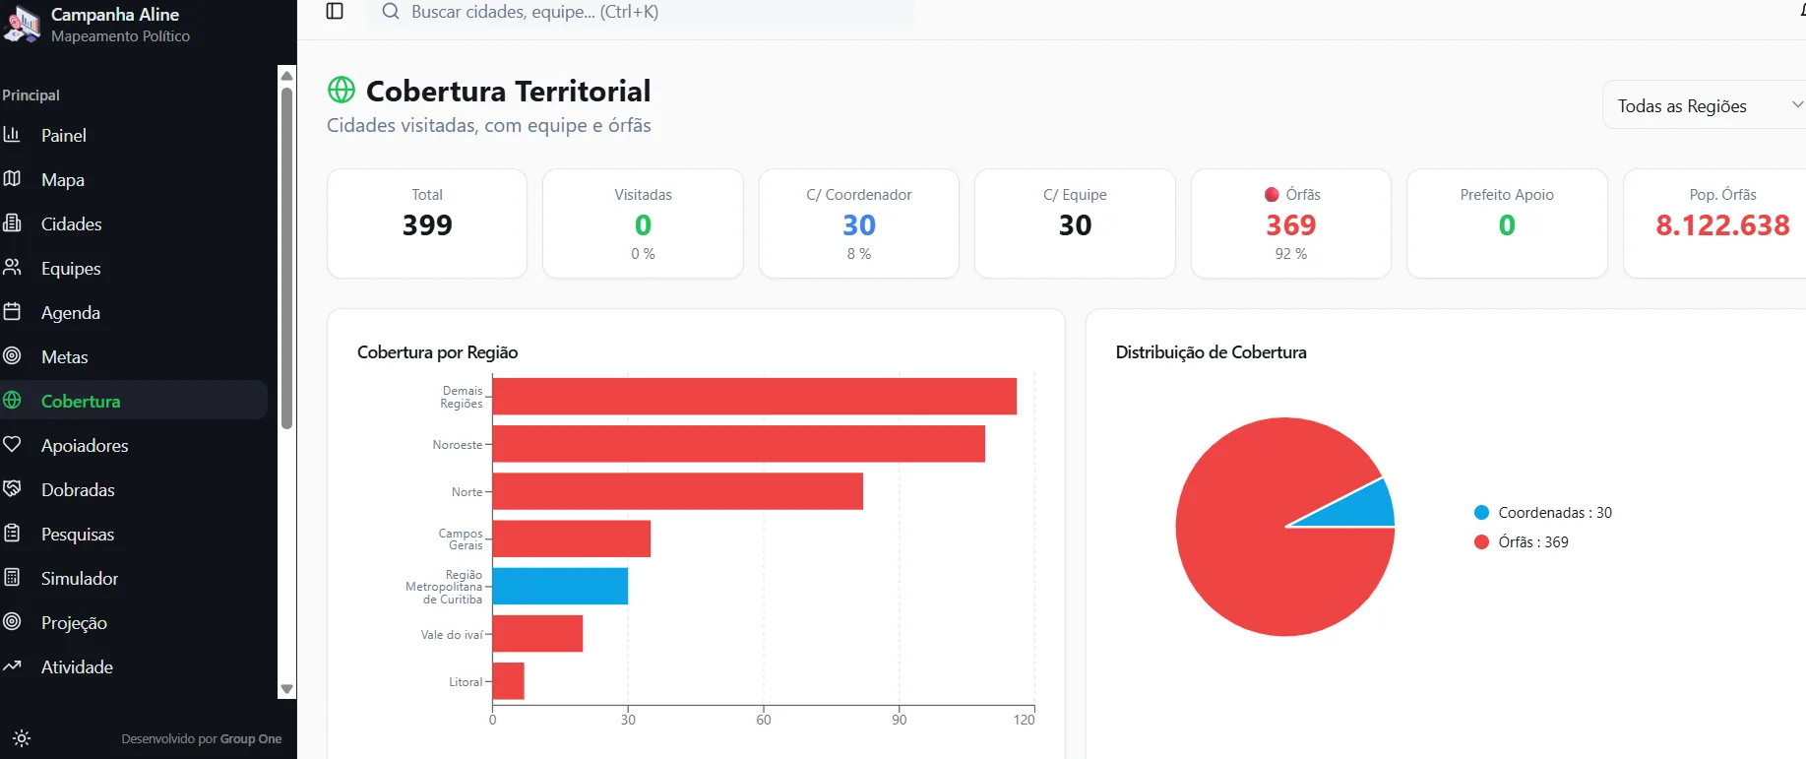The height and width of the screenshot is (759, 1806).
Task: Select Apoiadores in the sidebar
Action: pyautogui.click(x=134, y=445)
